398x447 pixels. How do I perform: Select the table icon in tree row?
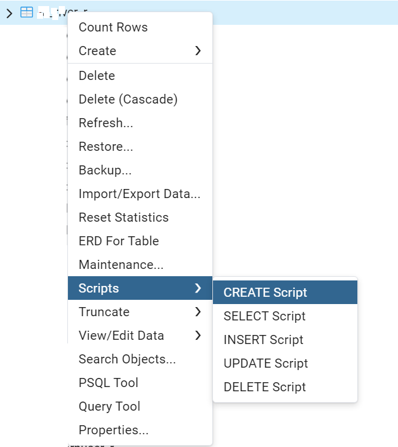click(x=27, y=12)
